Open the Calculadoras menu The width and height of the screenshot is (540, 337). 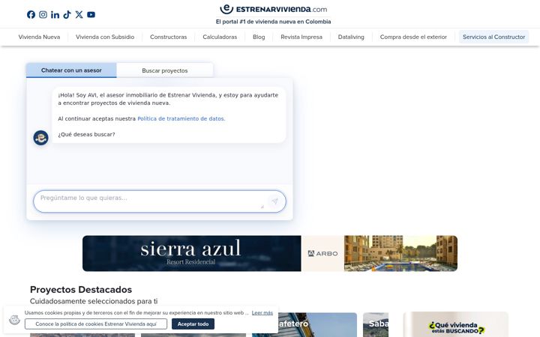220,37
